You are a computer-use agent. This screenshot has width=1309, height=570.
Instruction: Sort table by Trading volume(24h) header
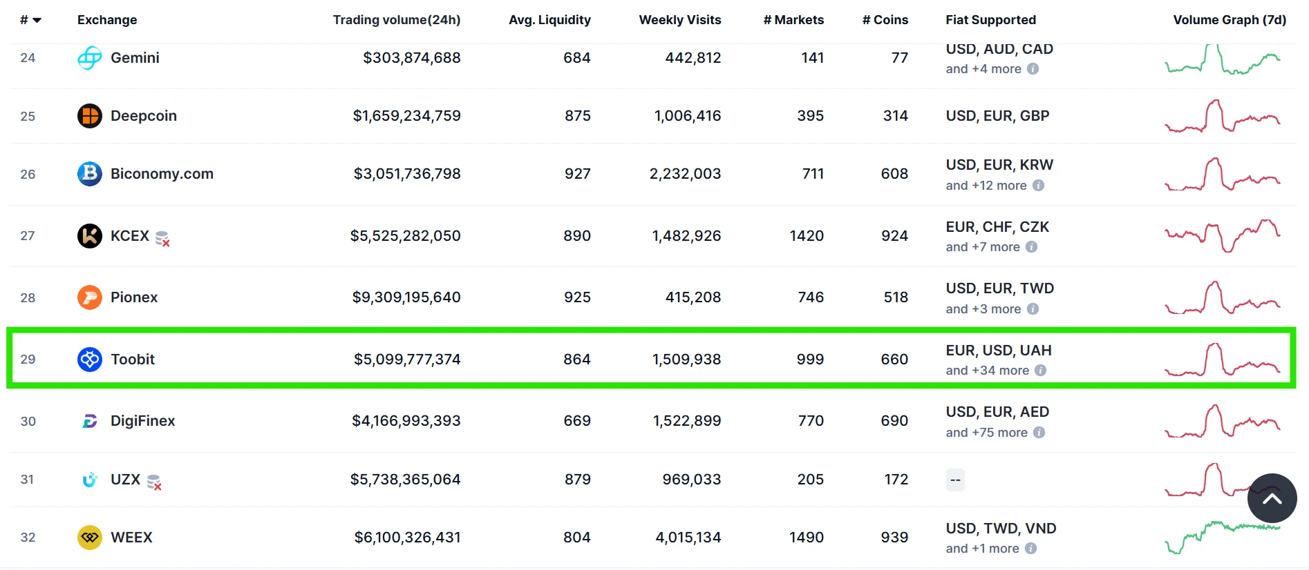396,20
